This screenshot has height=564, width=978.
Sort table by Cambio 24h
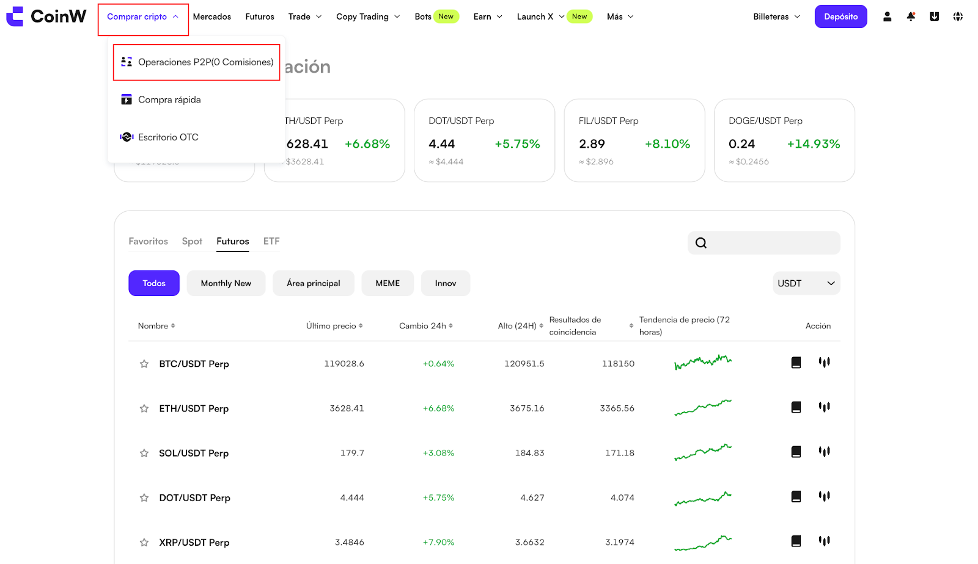coord(426,326)
